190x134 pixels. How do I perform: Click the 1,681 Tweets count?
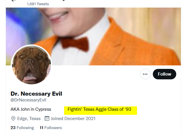tap(38, 4)
